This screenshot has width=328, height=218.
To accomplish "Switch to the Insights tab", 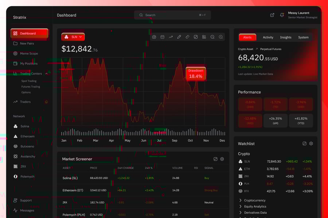I will click(286, 37).
